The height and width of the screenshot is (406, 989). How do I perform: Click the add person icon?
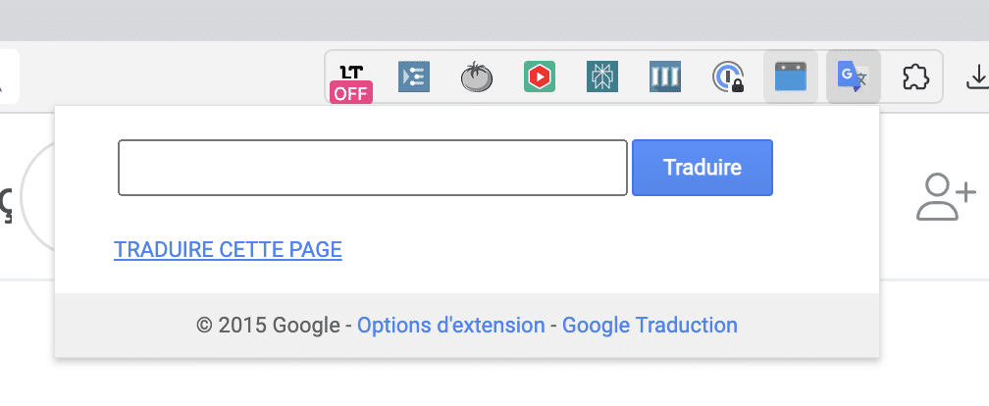click(x=946, y=198)
